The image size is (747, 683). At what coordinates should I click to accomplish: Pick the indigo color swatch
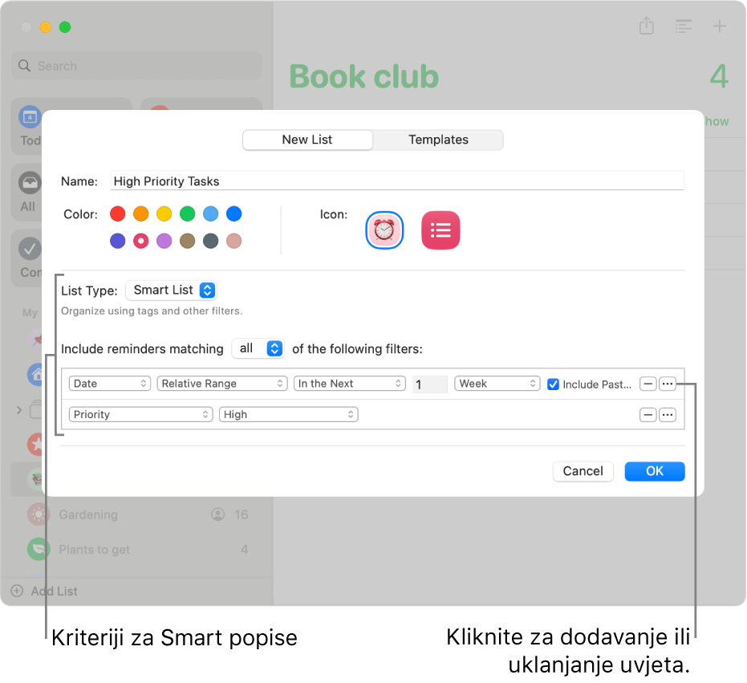coord(118,241)
